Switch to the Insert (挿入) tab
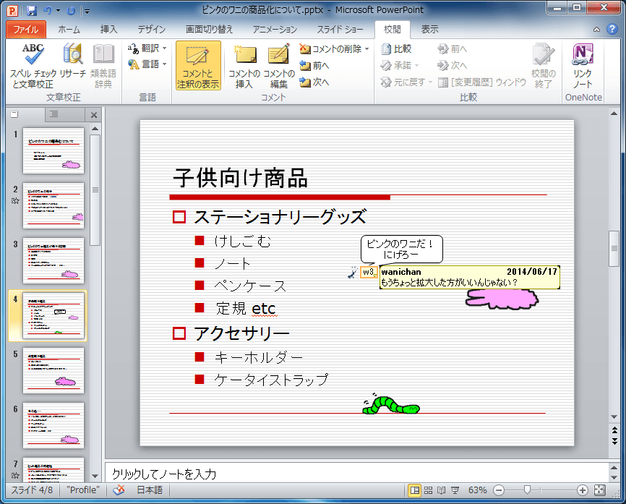This screenshot has height=504, width=626. point(108,30)
